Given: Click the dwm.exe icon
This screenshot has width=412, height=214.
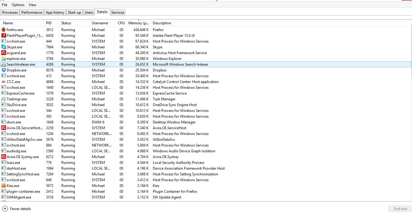Looking at the screenshot, I should tap(4, 122).
